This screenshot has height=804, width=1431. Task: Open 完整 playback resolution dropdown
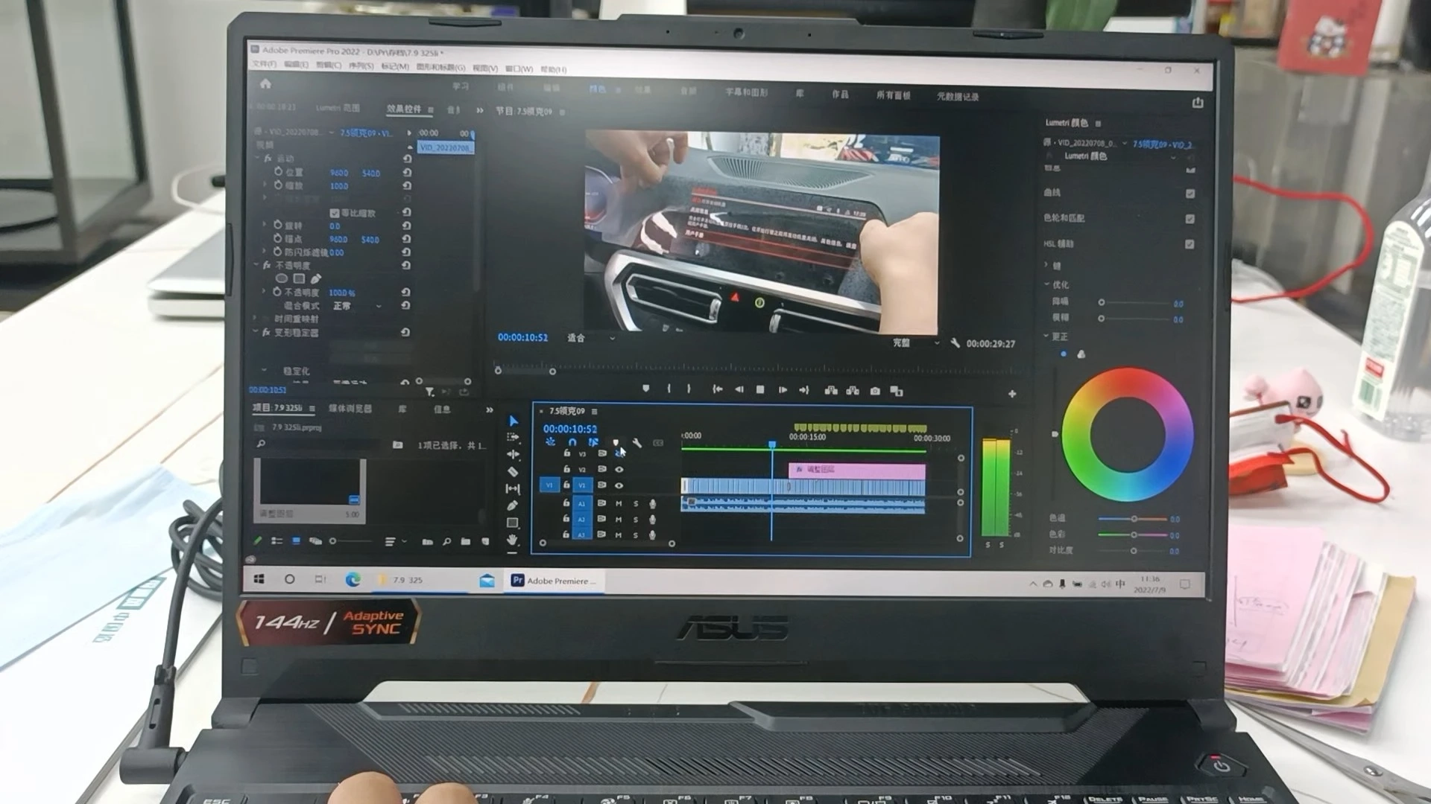pos(916,343)
